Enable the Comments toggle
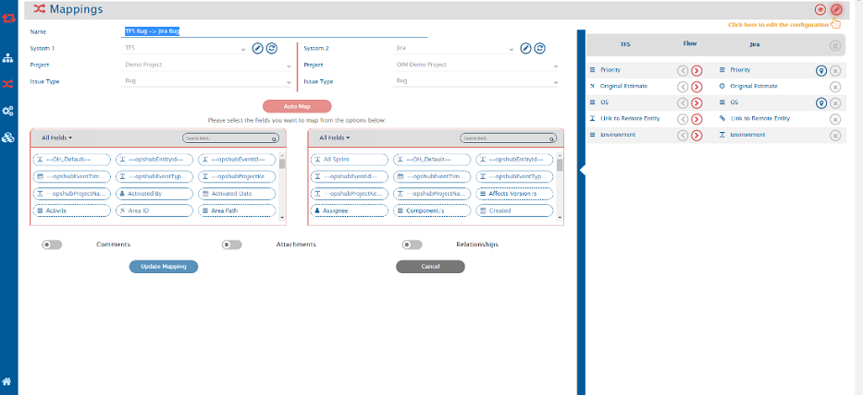 [x=52, y=245]
